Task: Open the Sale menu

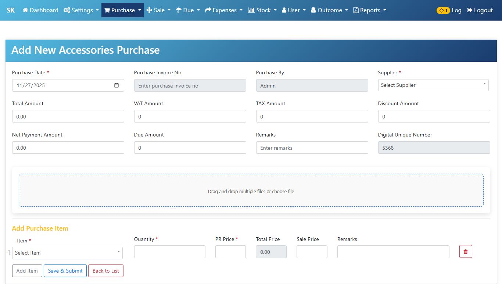Action: pyautogui.click(x=158, y=10)
